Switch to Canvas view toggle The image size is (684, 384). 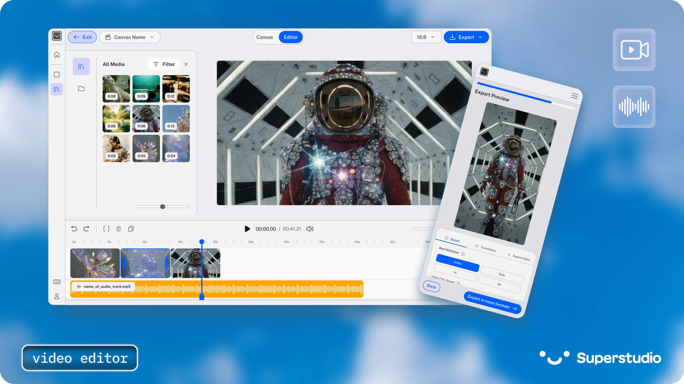[265, 37]
